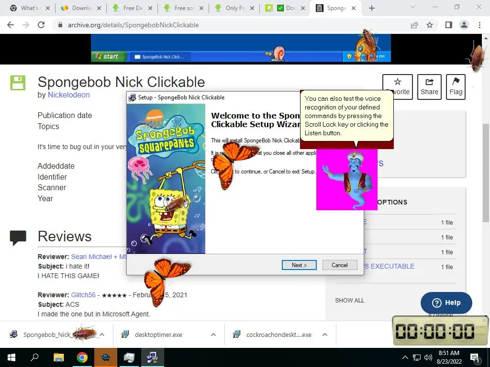Reload the archive.org page
The width and height of the screenshot is (490, 367).
pyautogui.click(x=41, y=25)
